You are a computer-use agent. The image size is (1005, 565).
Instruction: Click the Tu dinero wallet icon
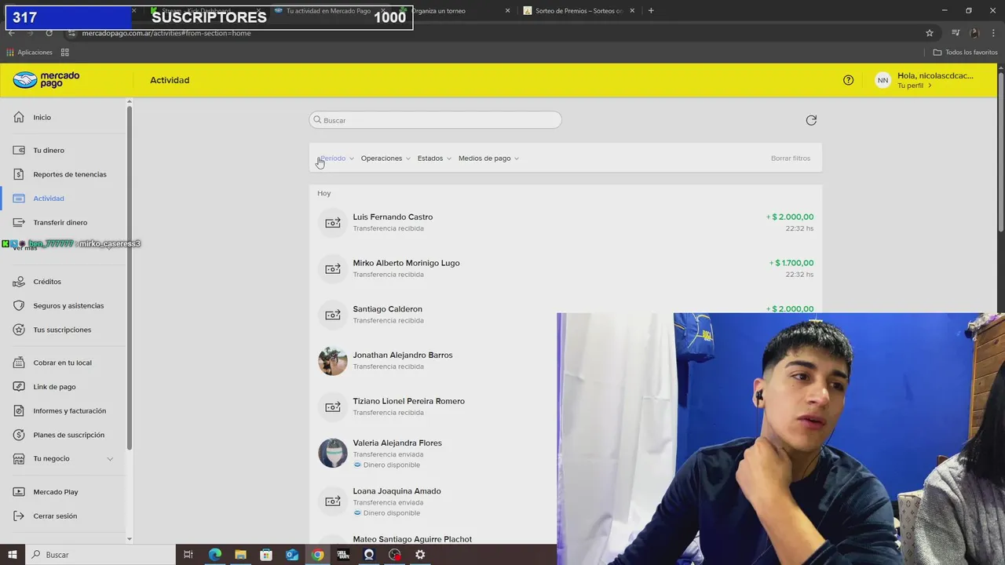19,150
